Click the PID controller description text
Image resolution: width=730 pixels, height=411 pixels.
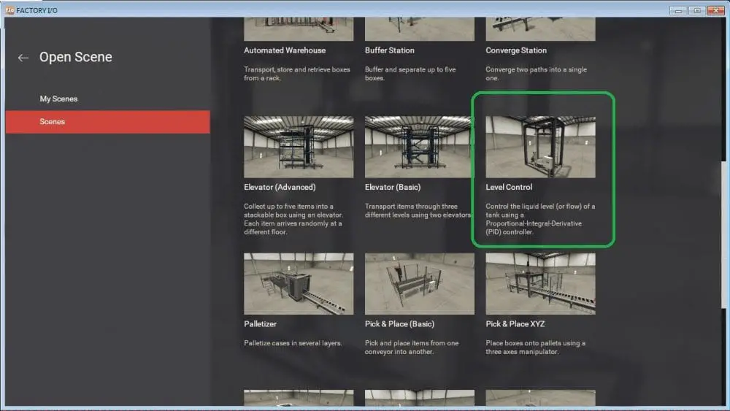pyautogui.click(x=540, y=219)
